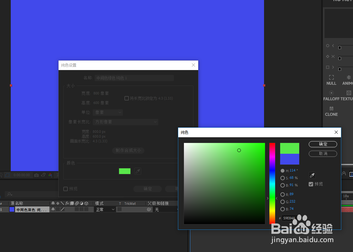Image resolution: width=353 pixels, height=252 pixels.
Task: Open the units dropdown in Solid Settings
Action: pos(108,112)
